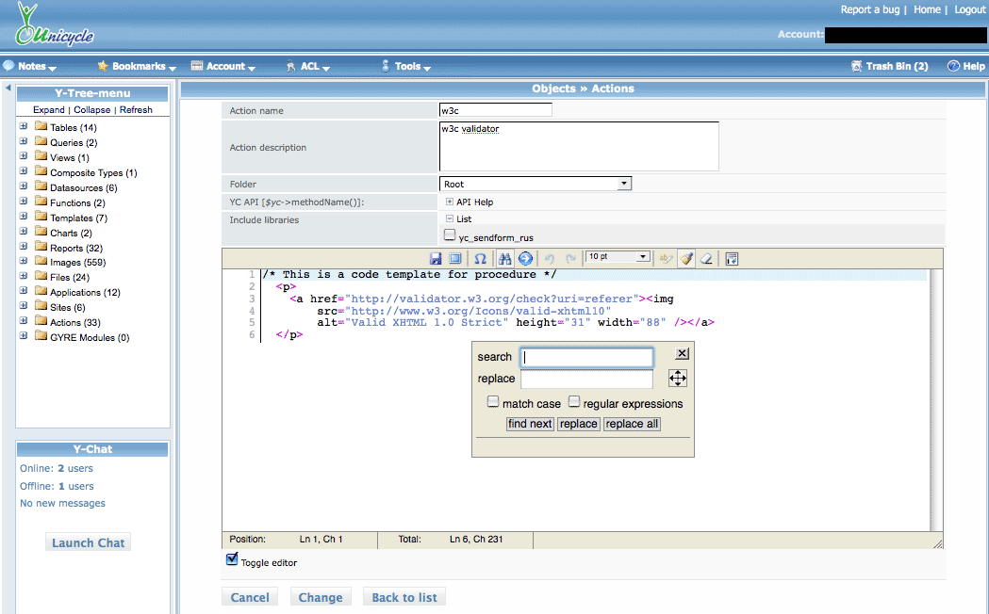This screenshot has width=989, height=614.
Task: Click the save icon in editor toolbar
Action: (x=436, y=258)
